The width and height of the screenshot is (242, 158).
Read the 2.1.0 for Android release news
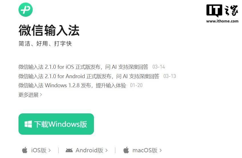click(x=89, y=76)
